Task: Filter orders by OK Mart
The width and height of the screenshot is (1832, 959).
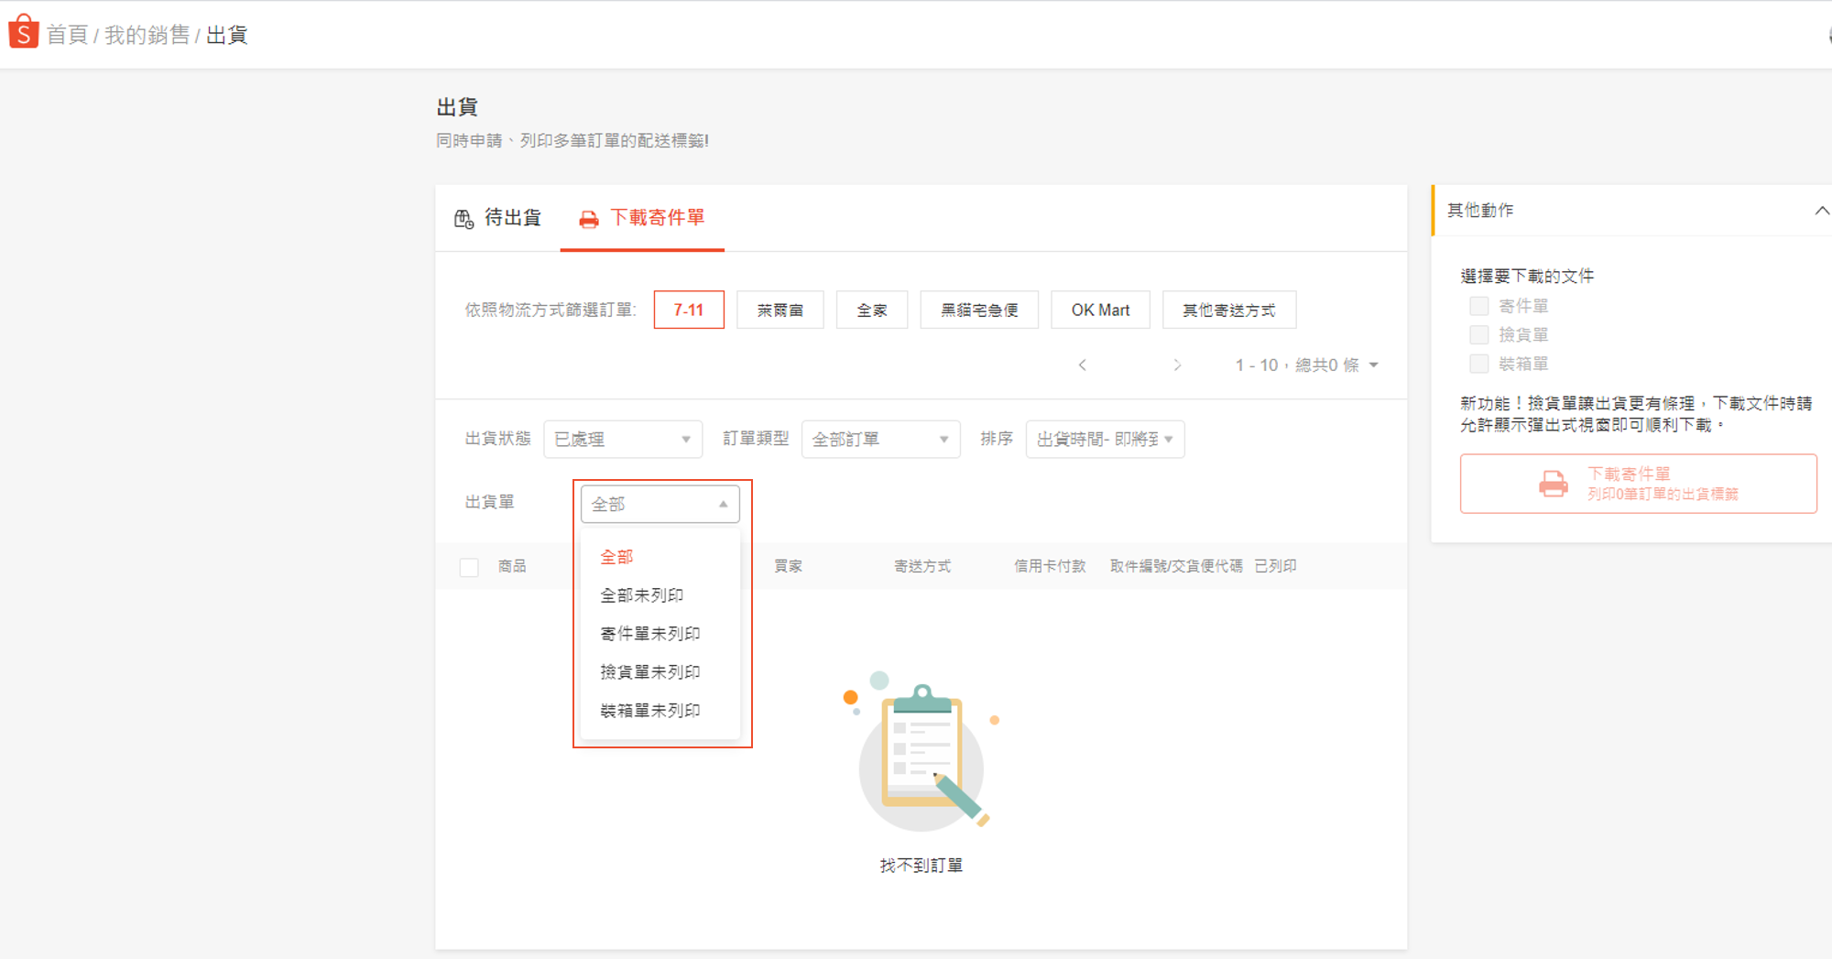Action: [x=1100, y=311]
